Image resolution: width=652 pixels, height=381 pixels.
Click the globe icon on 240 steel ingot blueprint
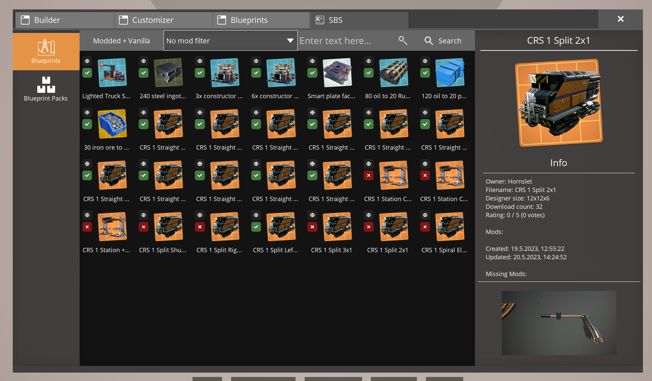pos(143,61)
